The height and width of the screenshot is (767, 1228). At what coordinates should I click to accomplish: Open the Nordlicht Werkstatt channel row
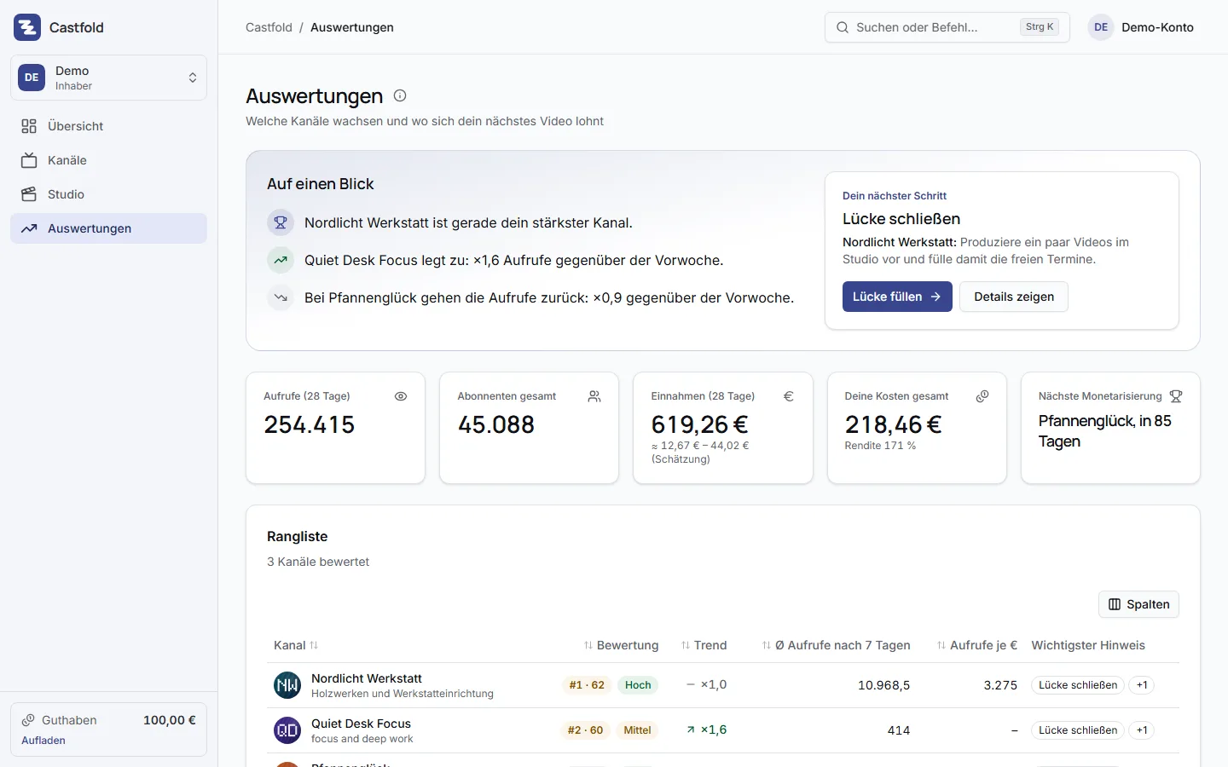coord(723,685)
